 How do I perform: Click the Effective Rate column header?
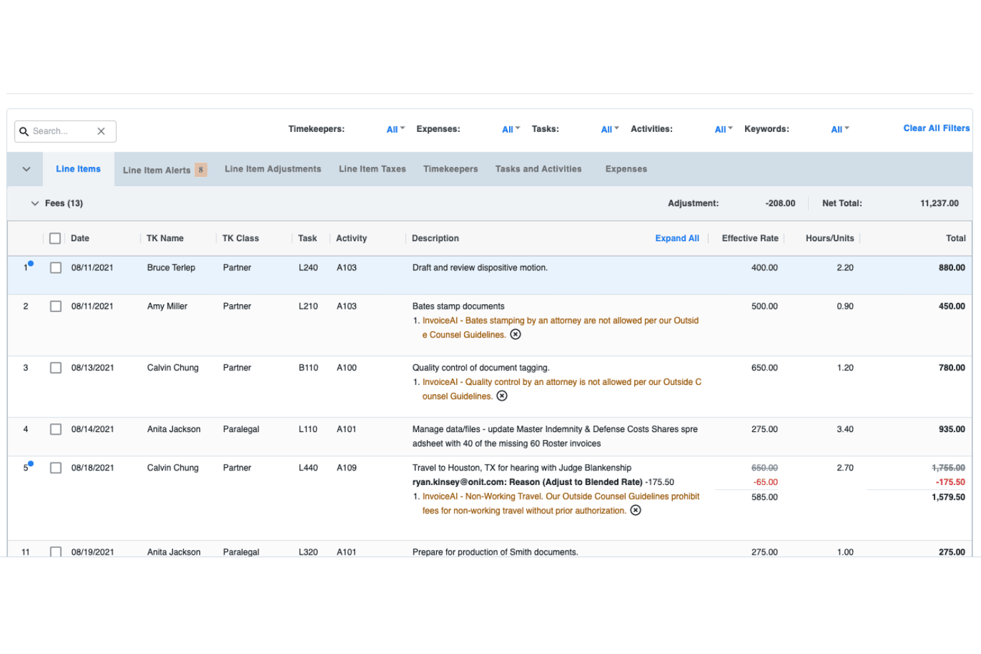click(x=750, y=238)
